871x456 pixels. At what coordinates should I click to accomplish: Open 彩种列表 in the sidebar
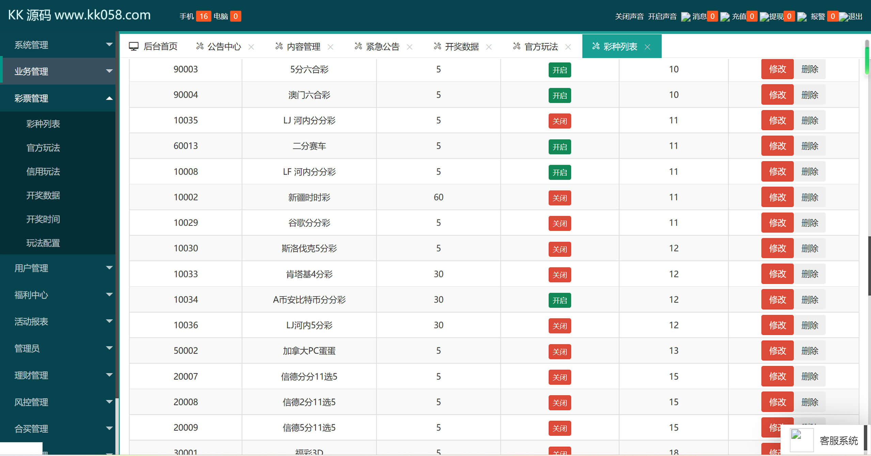tap(43, 124)
